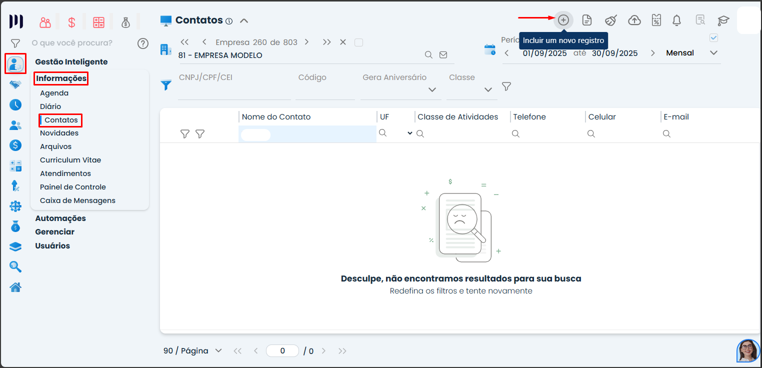Click the add new record plus icon

563,20
